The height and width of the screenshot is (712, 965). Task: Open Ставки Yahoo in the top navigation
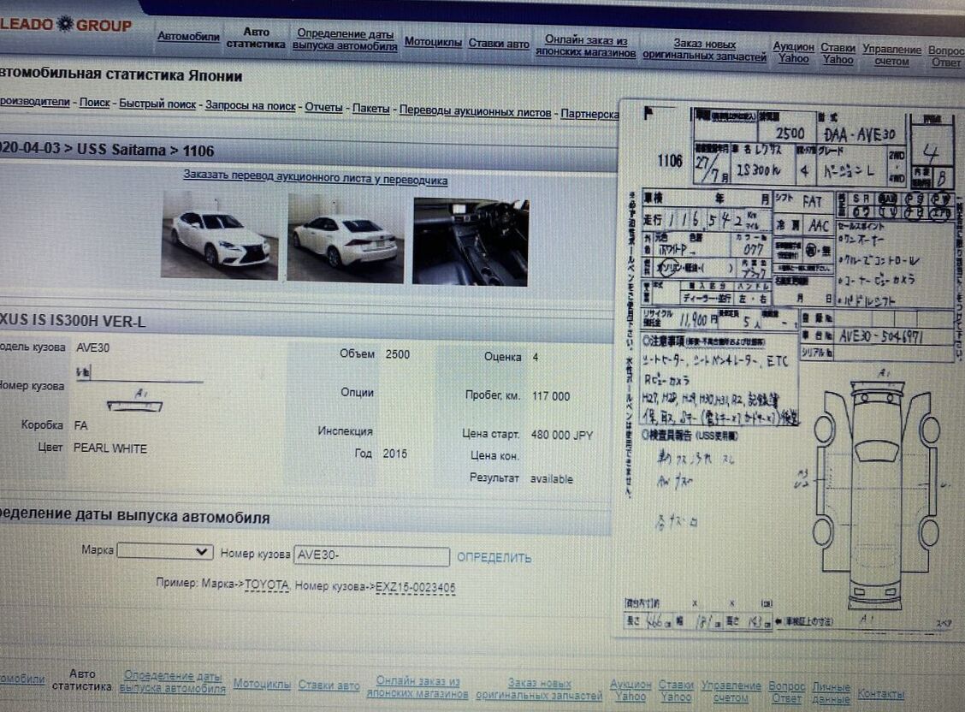838,54
